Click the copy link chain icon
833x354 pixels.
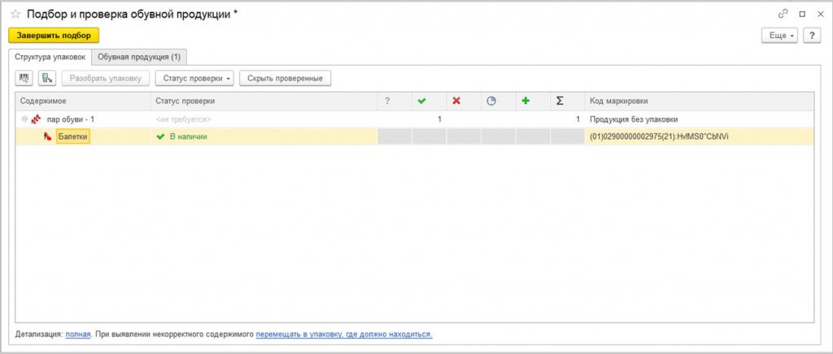coord(783,14)
